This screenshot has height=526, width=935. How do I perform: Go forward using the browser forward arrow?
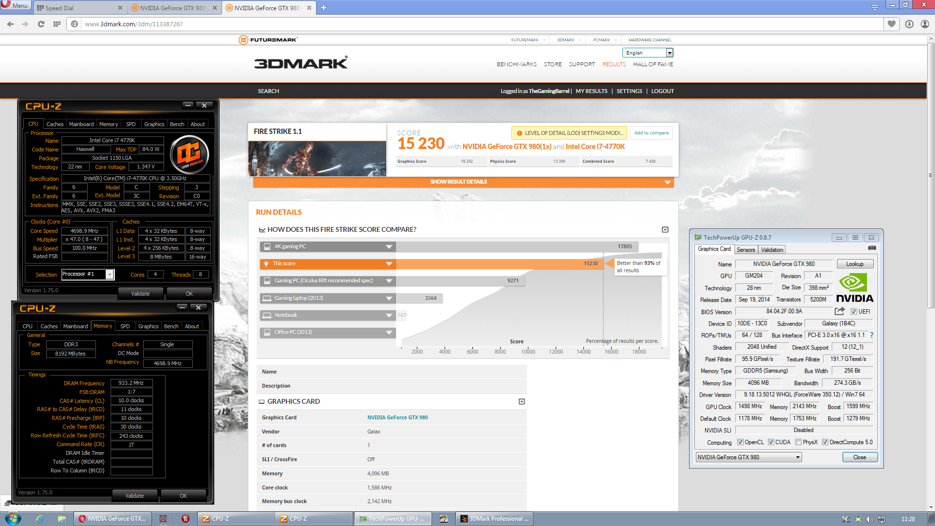click(x=25, y=24)
